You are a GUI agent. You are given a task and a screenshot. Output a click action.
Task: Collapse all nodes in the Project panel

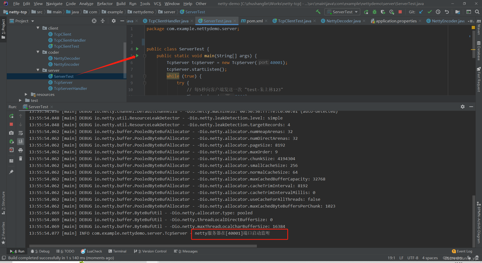tap(103, 21)
